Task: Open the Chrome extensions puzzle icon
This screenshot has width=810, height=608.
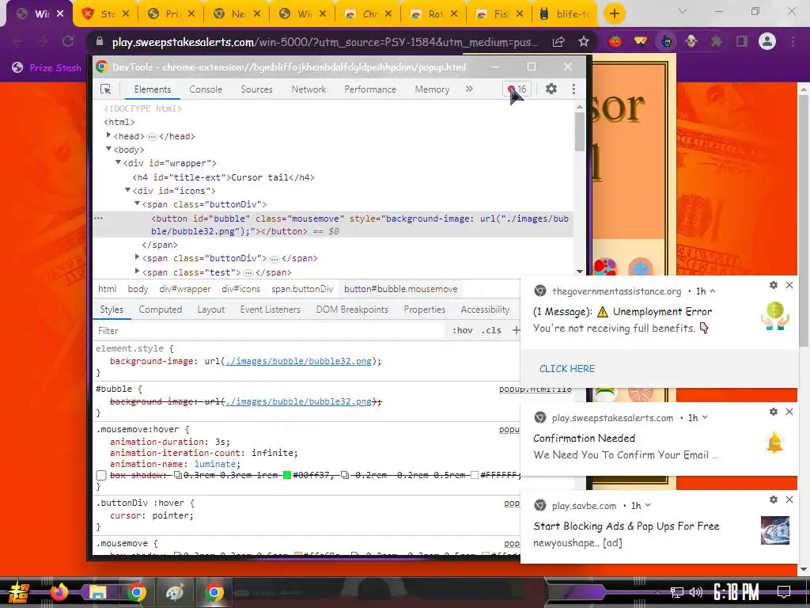Action: click(x=716, y=41)
